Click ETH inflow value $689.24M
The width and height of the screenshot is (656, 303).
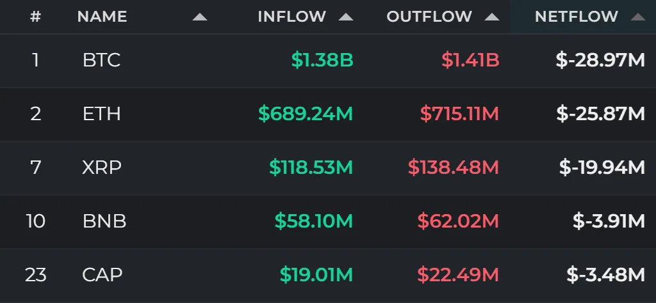tap(306, 114)
